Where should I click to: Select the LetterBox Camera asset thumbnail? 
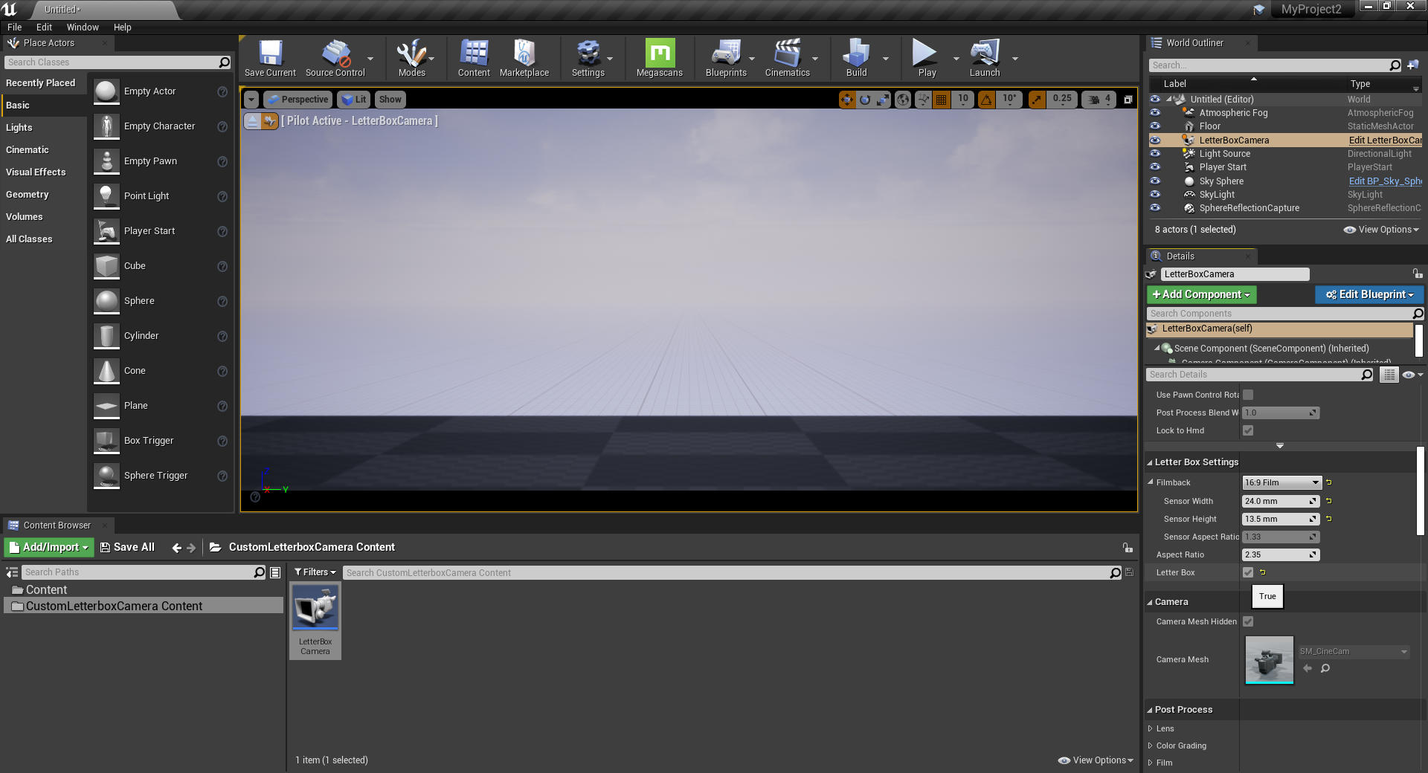point(315,607)
